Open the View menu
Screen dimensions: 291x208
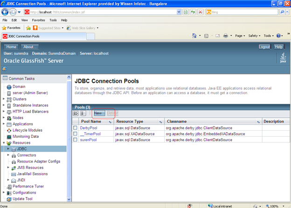24,20
